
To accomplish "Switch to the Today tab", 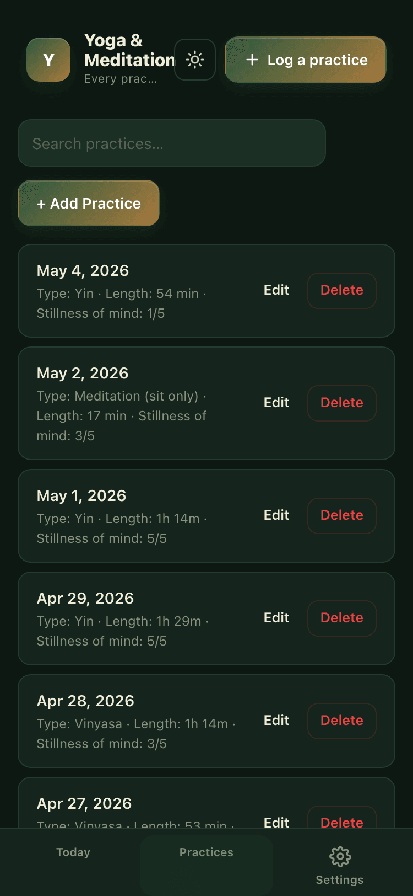I will coord(73,852).
